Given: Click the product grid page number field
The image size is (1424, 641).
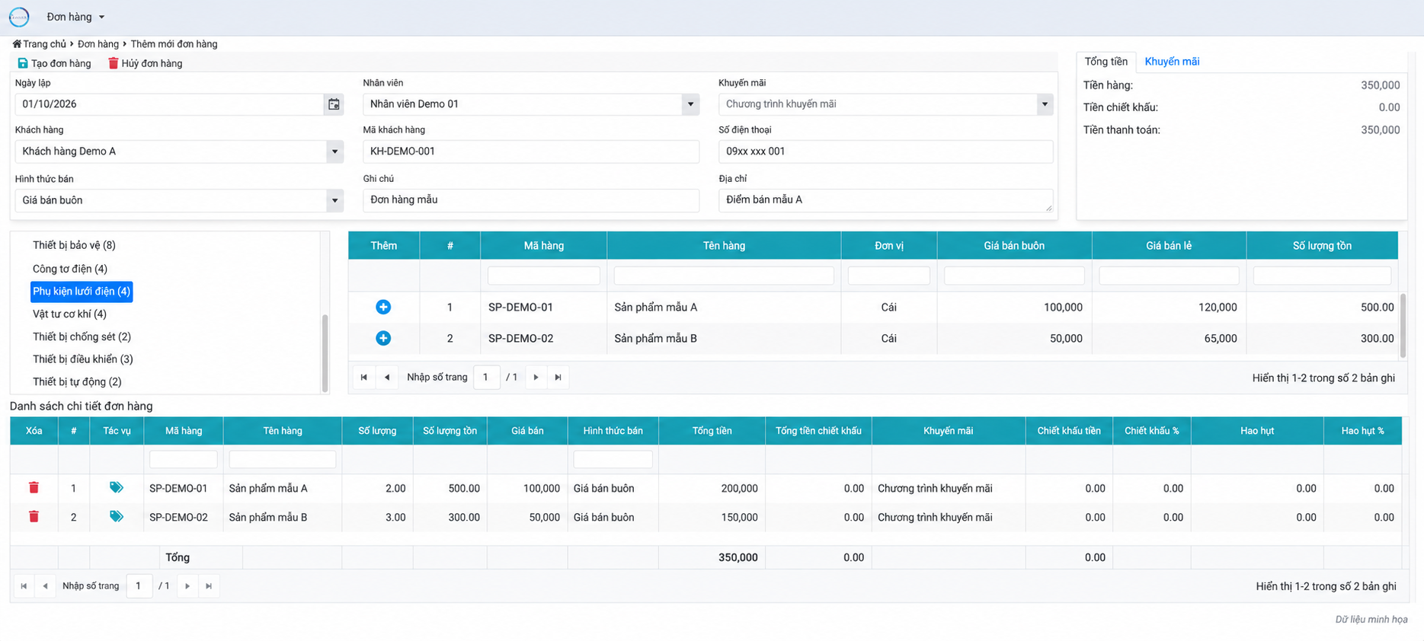Looking at the screenshot, I should [486, 377].
